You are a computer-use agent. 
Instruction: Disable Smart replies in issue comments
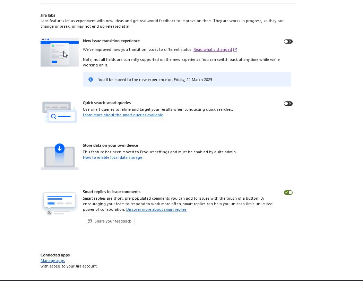point(288,192)
